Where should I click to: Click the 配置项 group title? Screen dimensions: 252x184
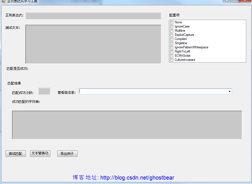click(x=174, y=15)
